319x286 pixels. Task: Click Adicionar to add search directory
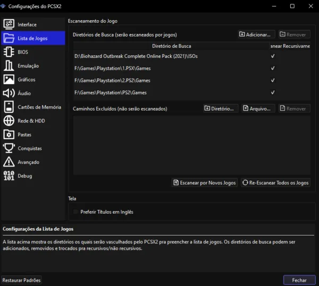click(x=257, y=35)
